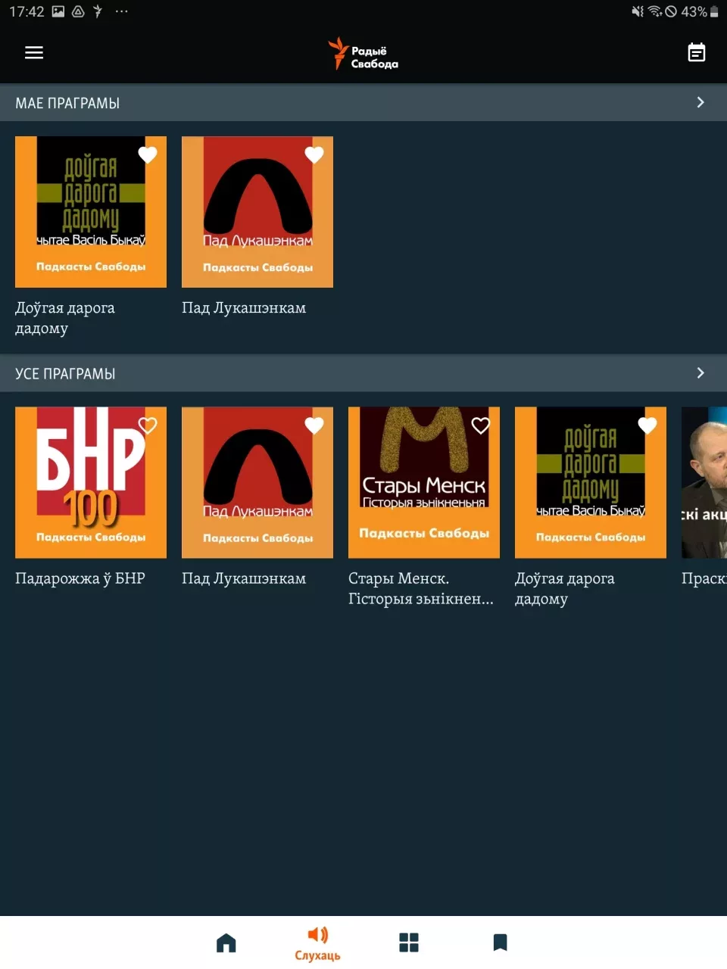Unfavorite Пад Лукашэнкам in My Programs
The image size is (727, 969).
pos(314,155)
